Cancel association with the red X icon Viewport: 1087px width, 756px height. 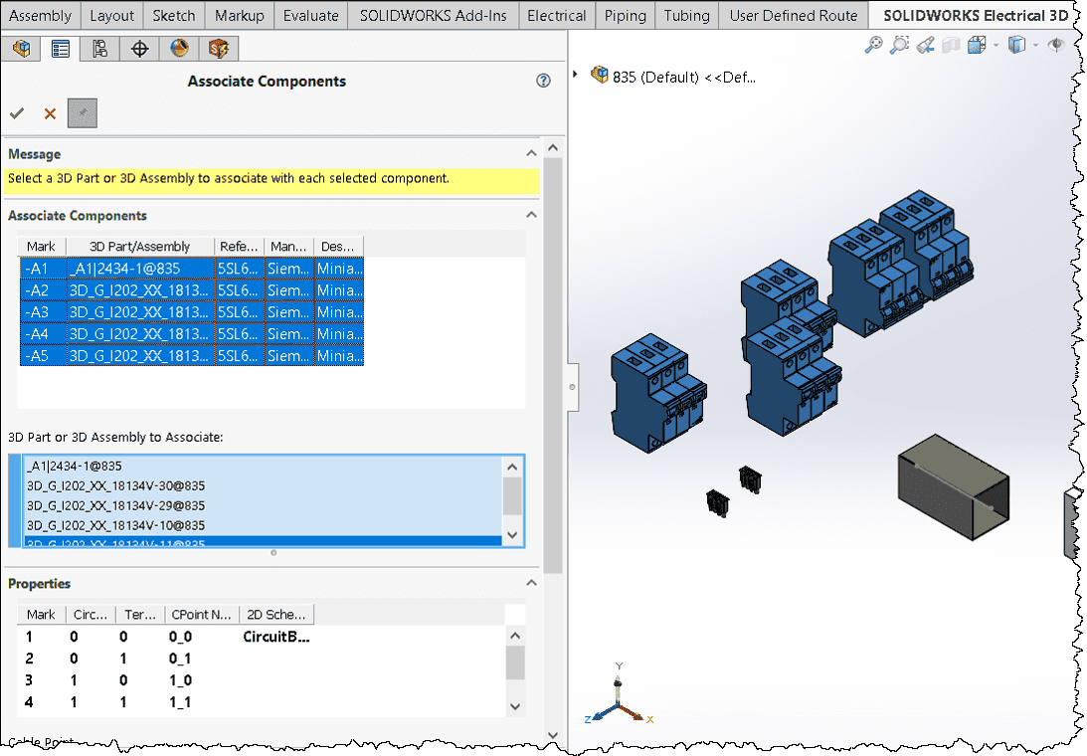point(50,112)
